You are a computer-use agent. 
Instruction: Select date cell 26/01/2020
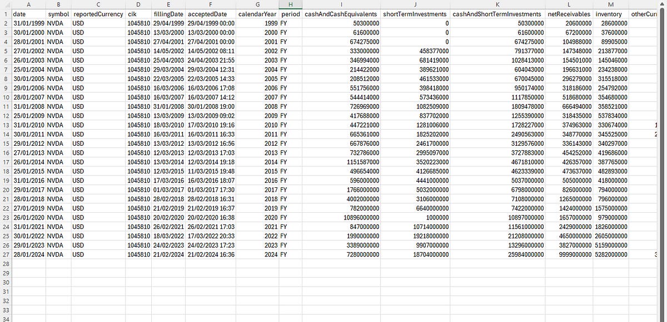click(28, 218)
